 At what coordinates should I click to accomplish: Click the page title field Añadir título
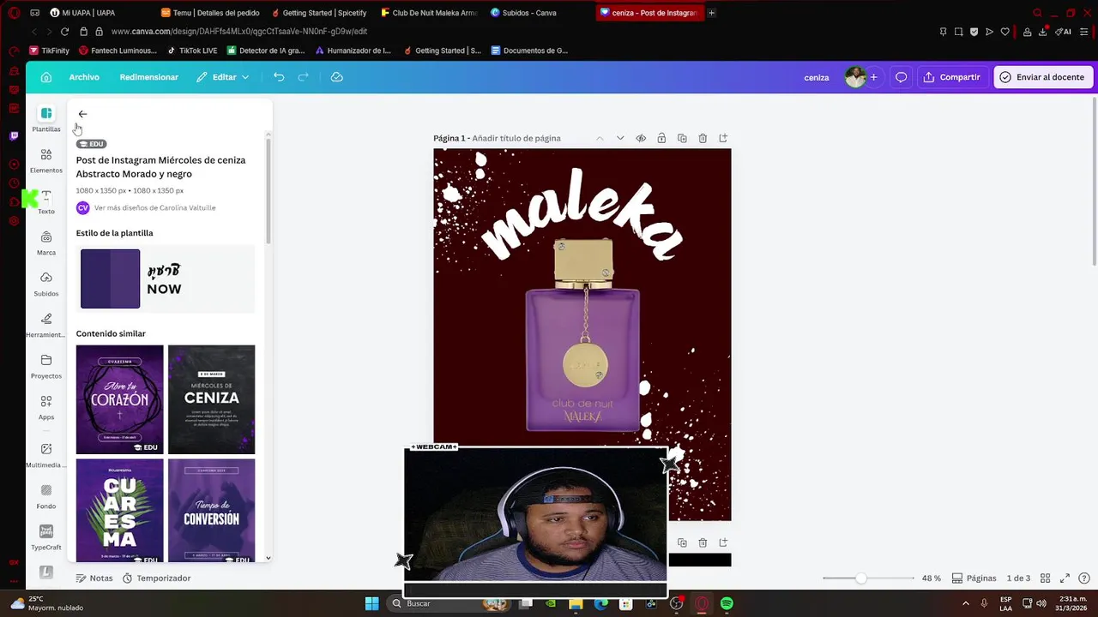[516, 138]
